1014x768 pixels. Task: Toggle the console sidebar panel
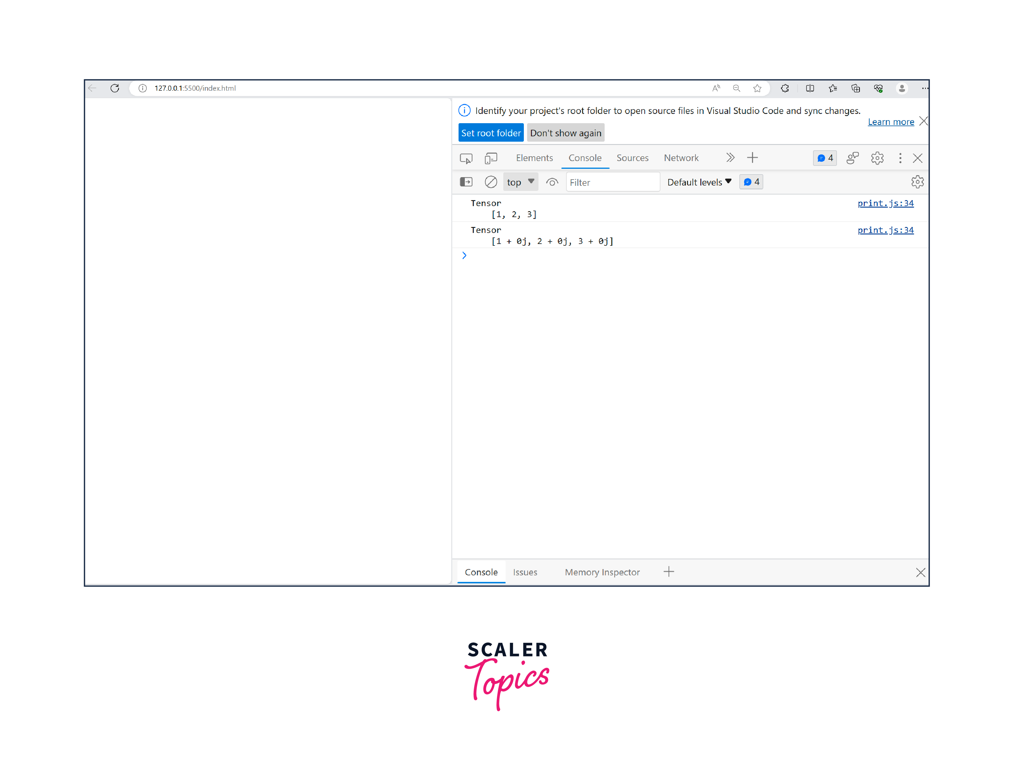(x=466, y=182)
